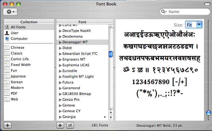This screenshot has height=131, width=212.
Task: Expand the Euphemia UCAS font family
Action: point(60,65)
